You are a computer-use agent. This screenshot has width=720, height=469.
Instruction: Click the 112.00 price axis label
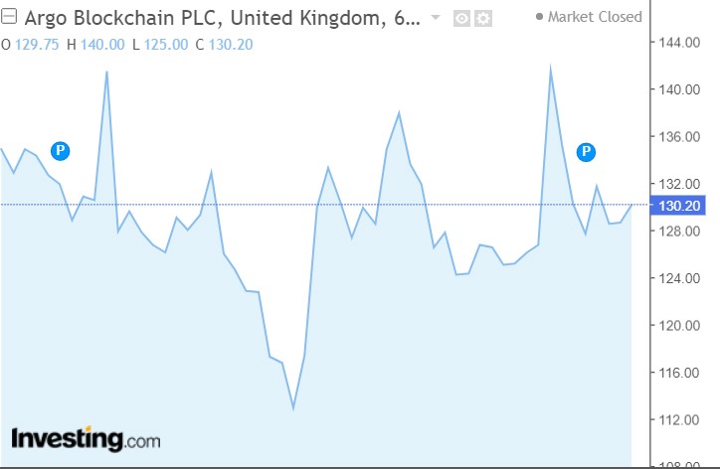679,420
